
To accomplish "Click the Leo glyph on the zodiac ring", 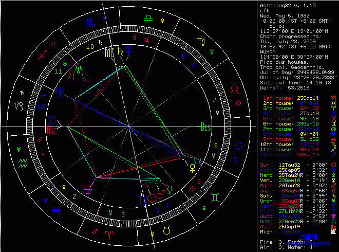I will (x=235, y=88).
